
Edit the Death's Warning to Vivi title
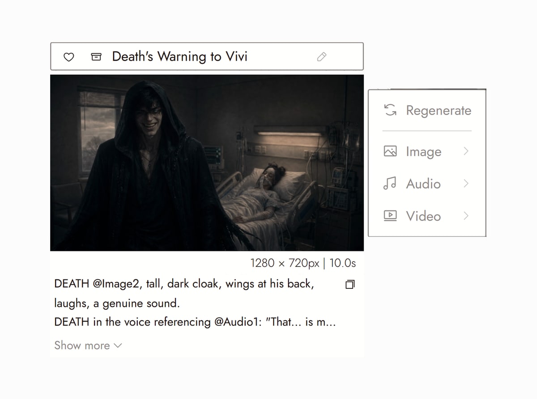click(179, 56)
